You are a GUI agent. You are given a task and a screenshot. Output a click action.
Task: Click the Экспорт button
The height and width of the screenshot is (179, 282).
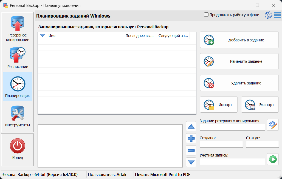260,105
